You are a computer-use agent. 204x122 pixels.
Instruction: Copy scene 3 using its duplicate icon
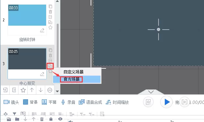click(x=50, y=50)
